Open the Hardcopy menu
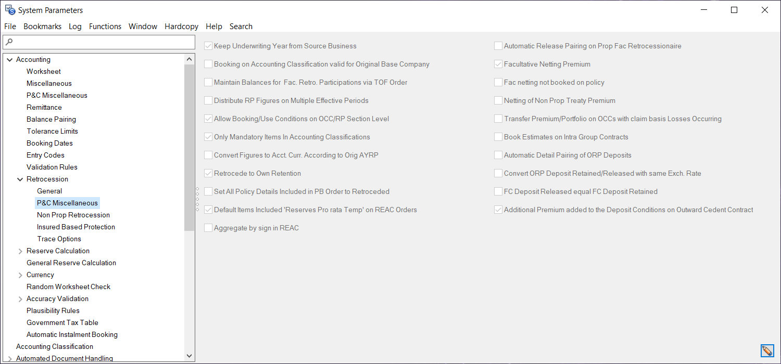The width and height of the screenshot is (781, 364). (181, 26)
